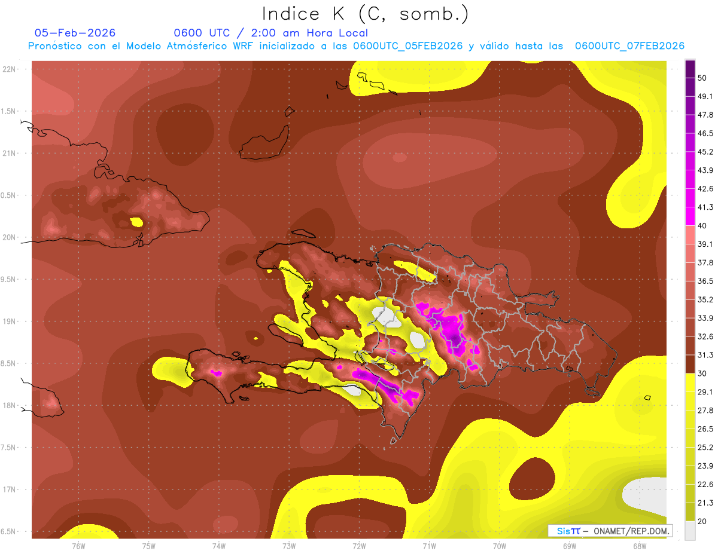This screenshot has width=718, height=554.
Task: Click the '33.9' legend value
Action: (x=705, y=318)
